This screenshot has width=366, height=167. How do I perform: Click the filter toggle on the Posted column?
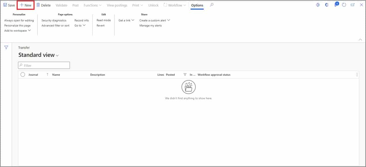(x=185, y=74)
